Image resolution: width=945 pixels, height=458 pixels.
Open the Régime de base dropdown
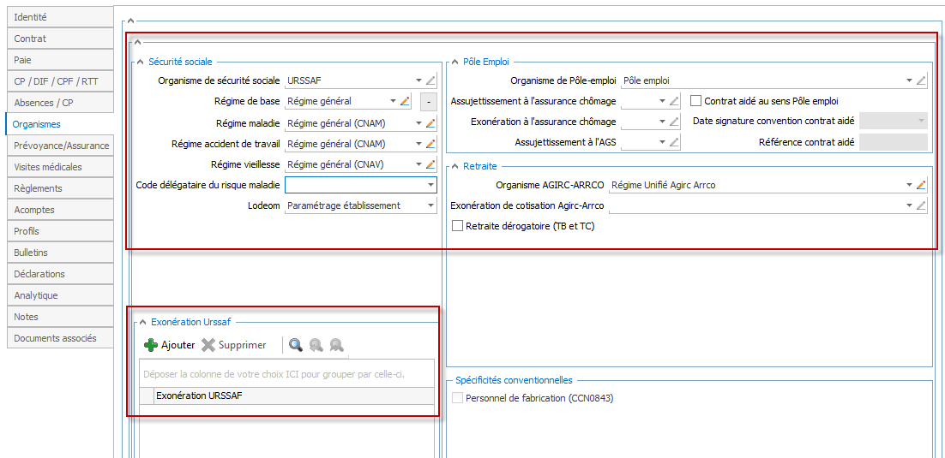coord(393,102)
